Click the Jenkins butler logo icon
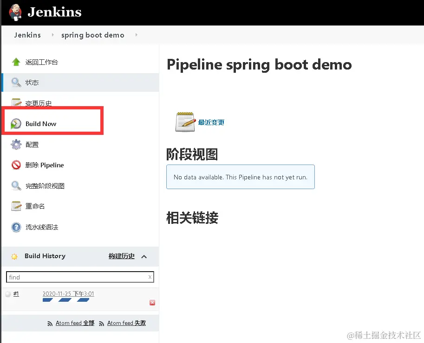Viewport: 424px width, 343px height. [x=15, y=13]
